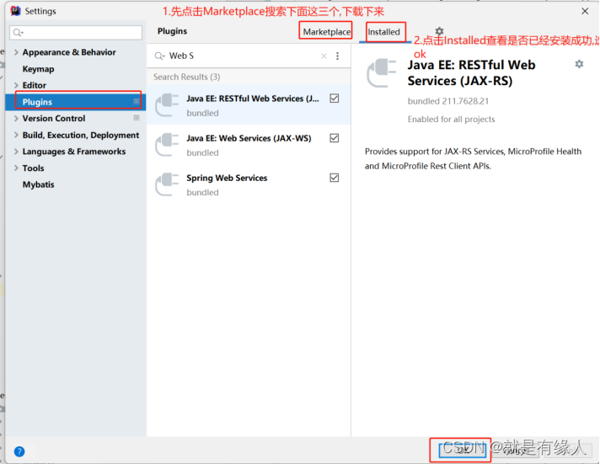The width and height of the screenshot is (600, 464).
Task: Click Enabled for all projects text
Action: (451, 120)
